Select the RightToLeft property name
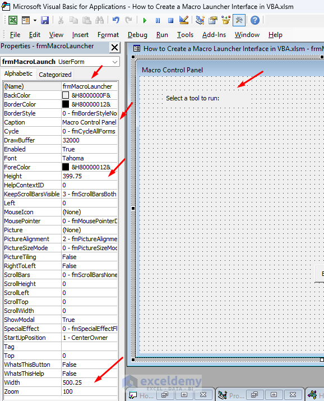This screenshot has height=401, width=324. [x=20, y=266]
